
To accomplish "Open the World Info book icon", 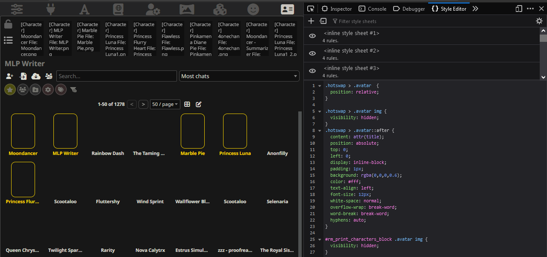I will [x=118, y=9].
